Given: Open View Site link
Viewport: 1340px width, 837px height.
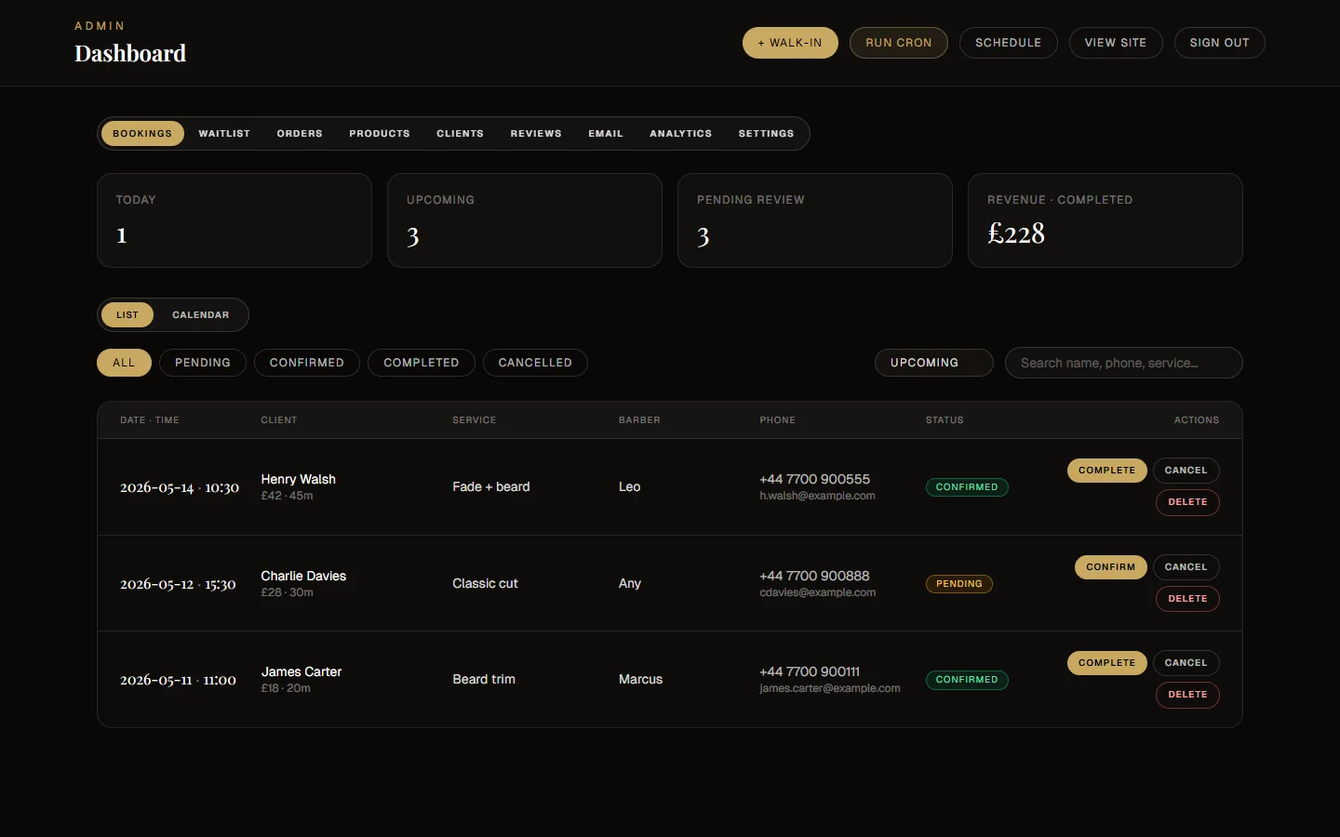Looking at the screenshot, I should 1115,43.
